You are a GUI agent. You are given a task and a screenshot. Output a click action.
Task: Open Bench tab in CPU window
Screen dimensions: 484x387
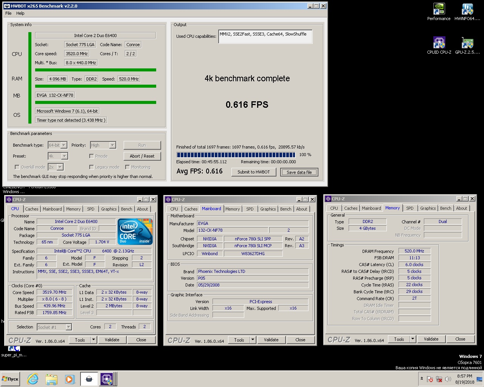click(127, 209)
